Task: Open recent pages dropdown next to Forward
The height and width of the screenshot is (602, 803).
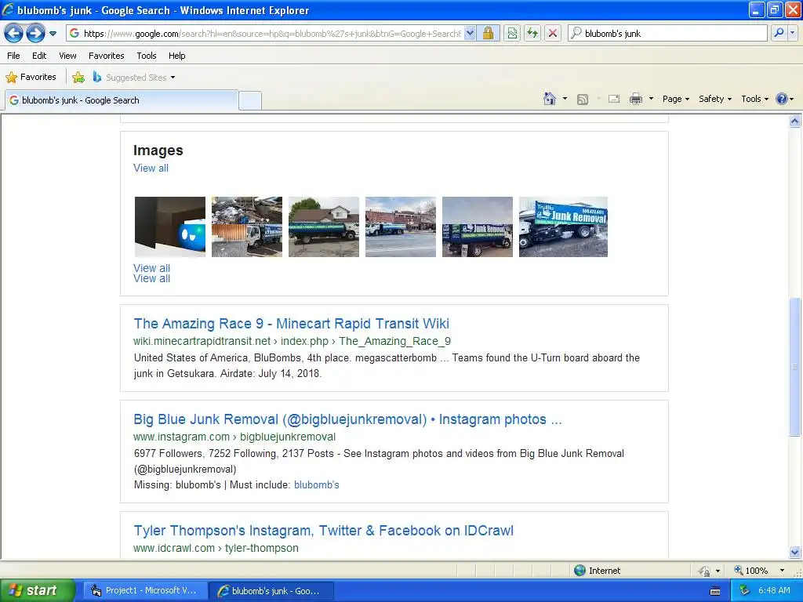Action: [x=53, y=34]
